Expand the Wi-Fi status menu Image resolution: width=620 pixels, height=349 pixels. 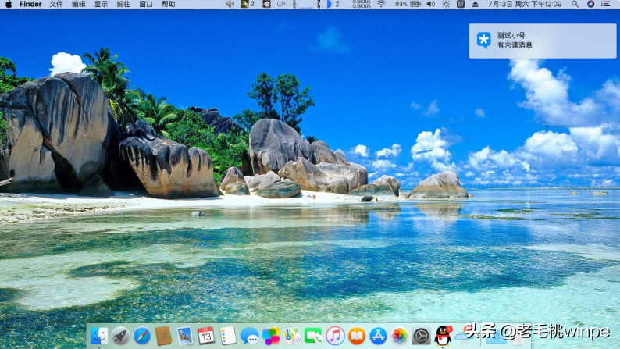381,5
